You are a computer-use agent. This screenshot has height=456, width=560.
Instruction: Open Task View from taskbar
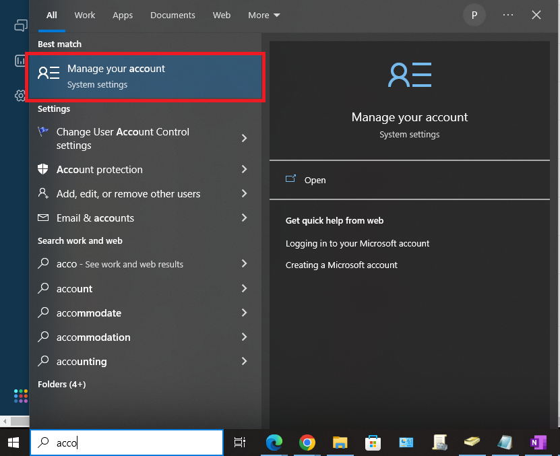tap(239, 443)
